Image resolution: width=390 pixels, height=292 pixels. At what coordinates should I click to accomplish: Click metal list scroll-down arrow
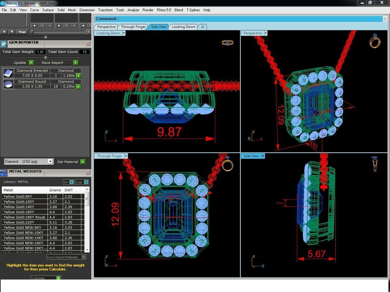(87, 250)
